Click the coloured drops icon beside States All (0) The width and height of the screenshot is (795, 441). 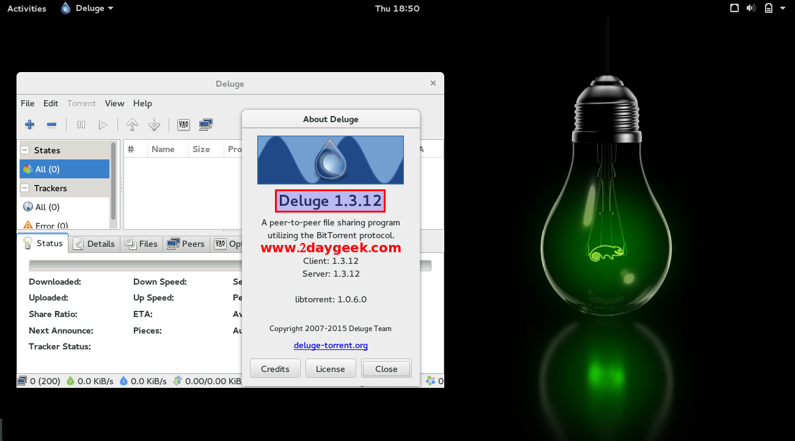[x=27, y=169]
